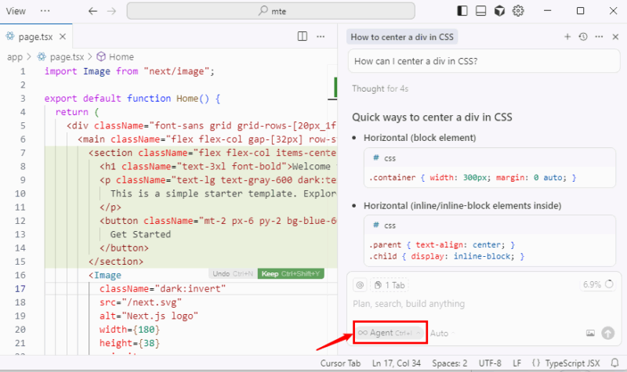Close the AI chat panel

point(614,37)
